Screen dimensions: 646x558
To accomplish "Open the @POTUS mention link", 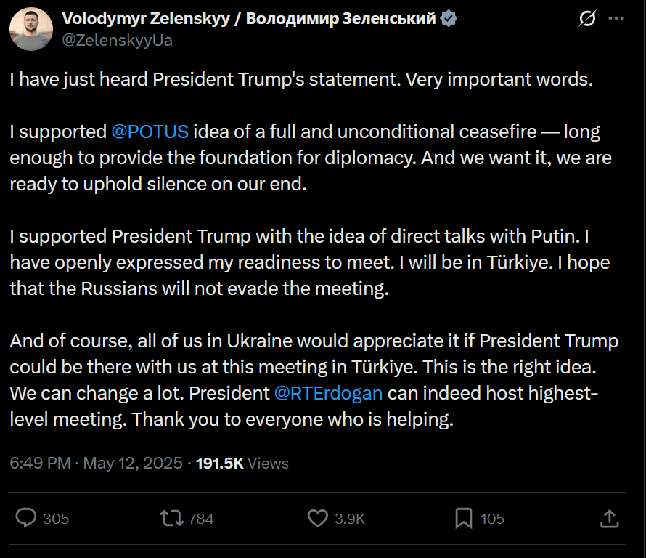I will (150, 132).
